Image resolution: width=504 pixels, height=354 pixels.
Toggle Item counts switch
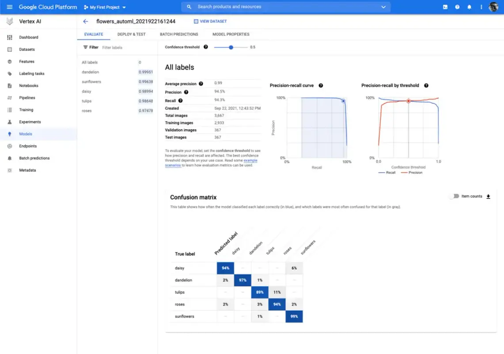click(454, 196)
